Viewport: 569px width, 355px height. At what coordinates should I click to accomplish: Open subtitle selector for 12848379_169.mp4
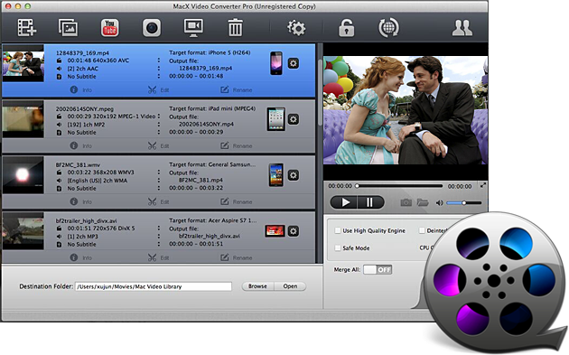point(159,76)
